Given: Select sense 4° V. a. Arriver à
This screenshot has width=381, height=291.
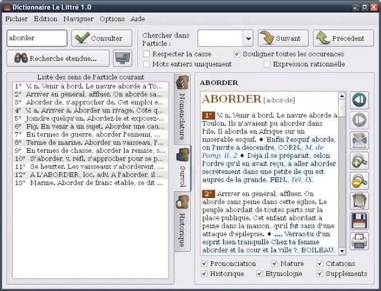Looking at the screenshot, I should [90, 110].
